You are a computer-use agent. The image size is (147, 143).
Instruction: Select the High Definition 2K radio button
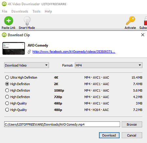(7, 84)
